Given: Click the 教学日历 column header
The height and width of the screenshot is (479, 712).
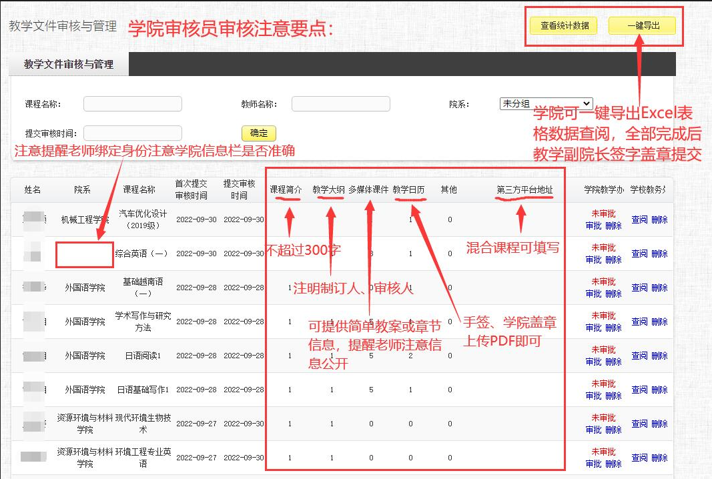Looking at the screenshot, I should (409, 190).
